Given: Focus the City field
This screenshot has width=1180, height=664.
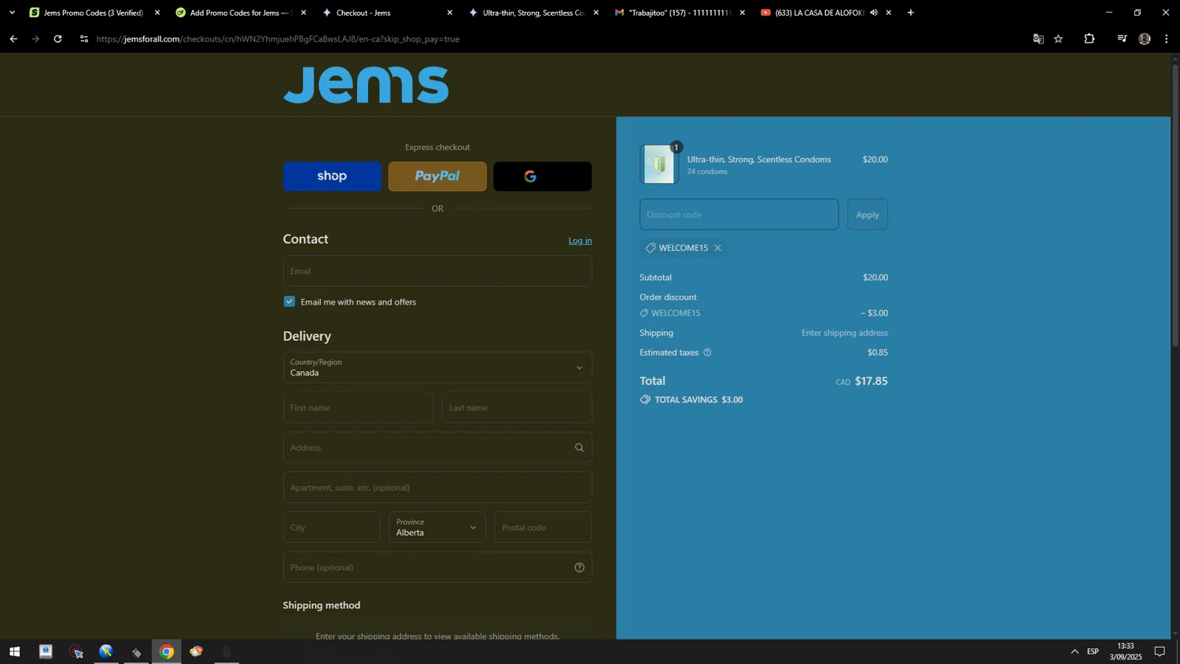Looking at the screenshot, I should [x=332, y=527].
